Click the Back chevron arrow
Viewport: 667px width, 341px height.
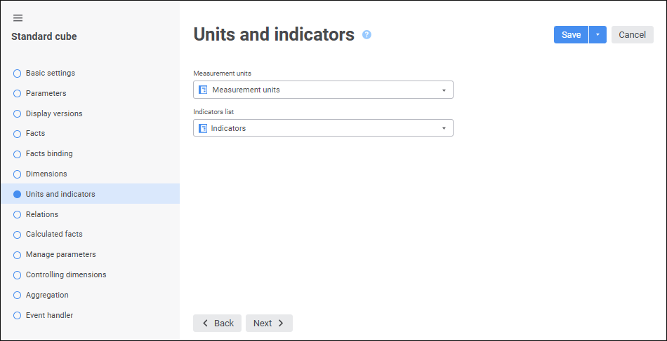pyautogui.click(x=205, y=323)
